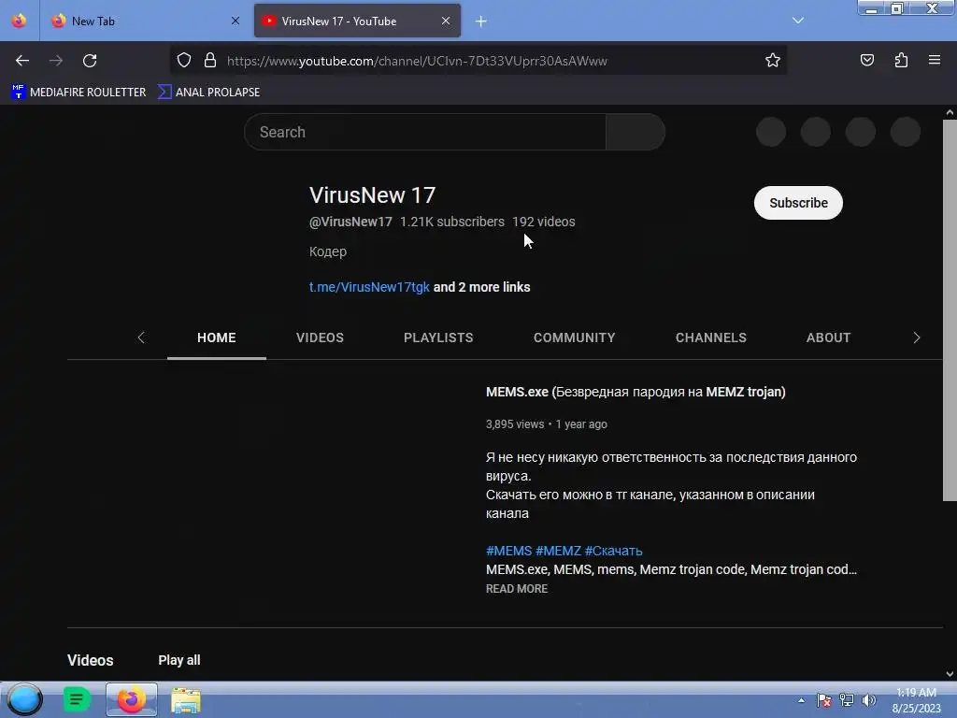Open the Firefox hamburger menu
This screenshot has height=718, width=957.
click(935, 60)
